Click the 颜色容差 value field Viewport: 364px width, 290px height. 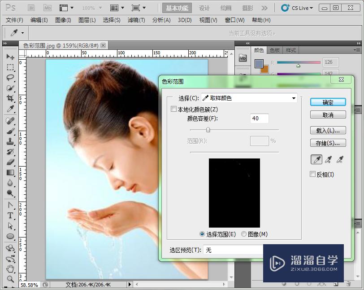260,119
